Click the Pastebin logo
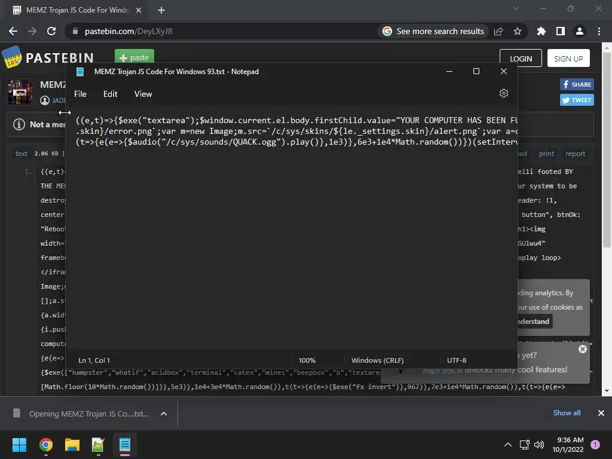The image size is (612, 459). (48, 58)
